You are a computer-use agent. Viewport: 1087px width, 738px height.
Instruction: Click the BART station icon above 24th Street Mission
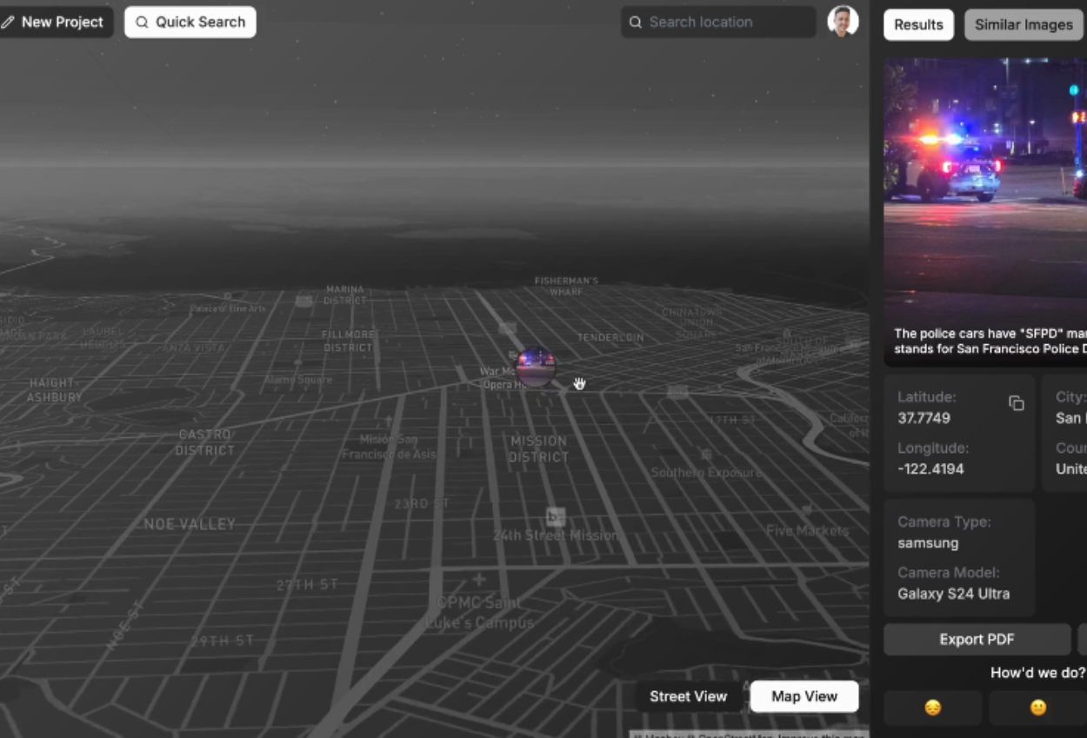tap(555, 516)
